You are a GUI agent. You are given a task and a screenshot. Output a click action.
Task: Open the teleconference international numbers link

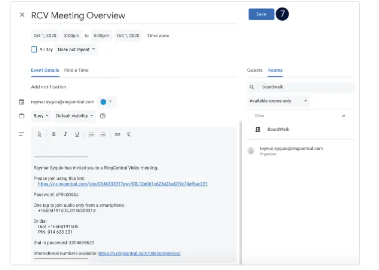coord(139,254)
